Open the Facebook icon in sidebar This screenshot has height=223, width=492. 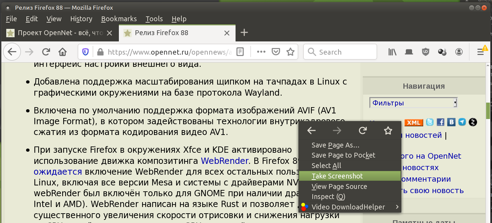[441, 122]
